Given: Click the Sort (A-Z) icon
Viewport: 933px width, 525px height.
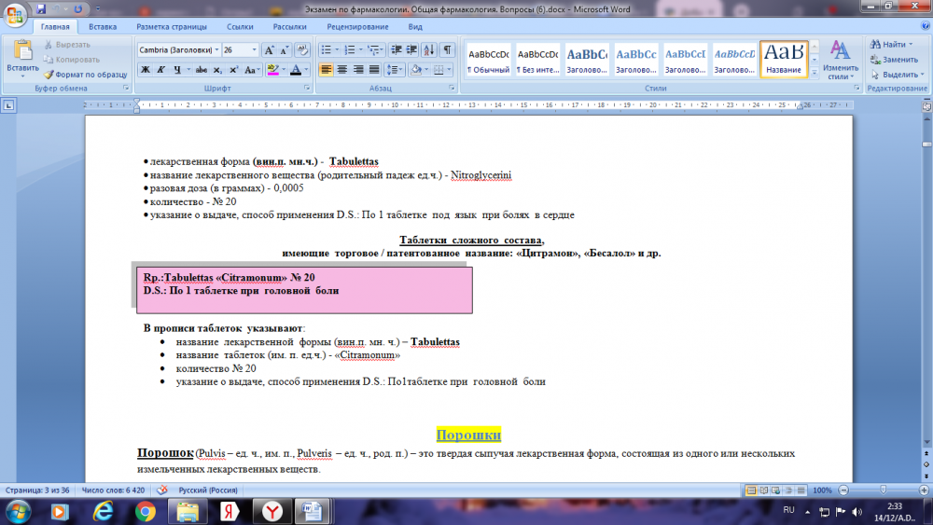Looking at the screenshot, I should (x=430, y=49).
